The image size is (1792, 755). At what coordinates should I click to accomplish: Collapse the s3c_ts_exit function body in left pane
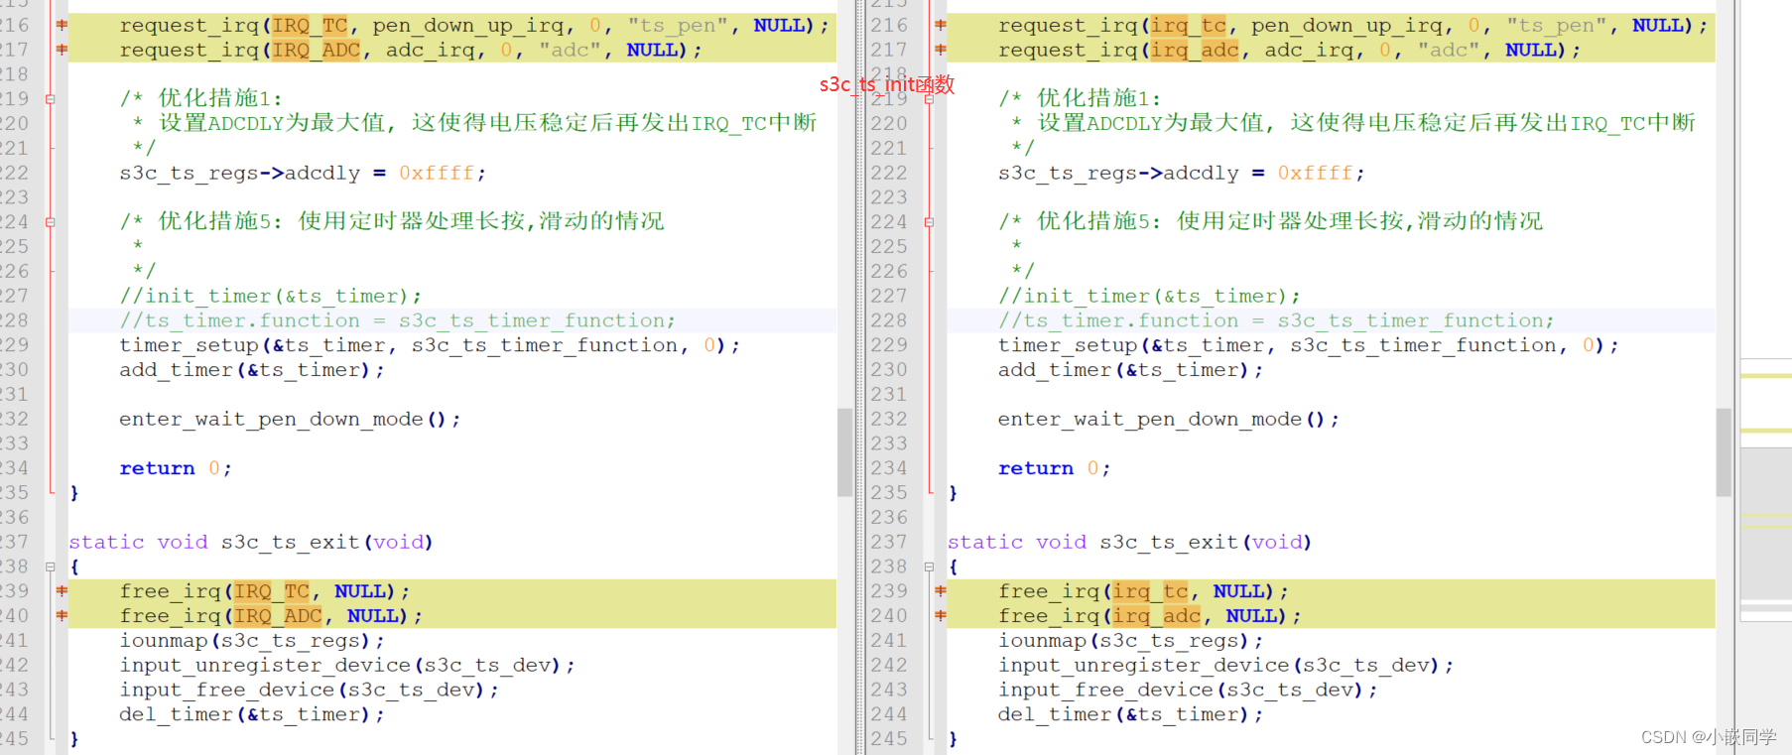point(50,566)
